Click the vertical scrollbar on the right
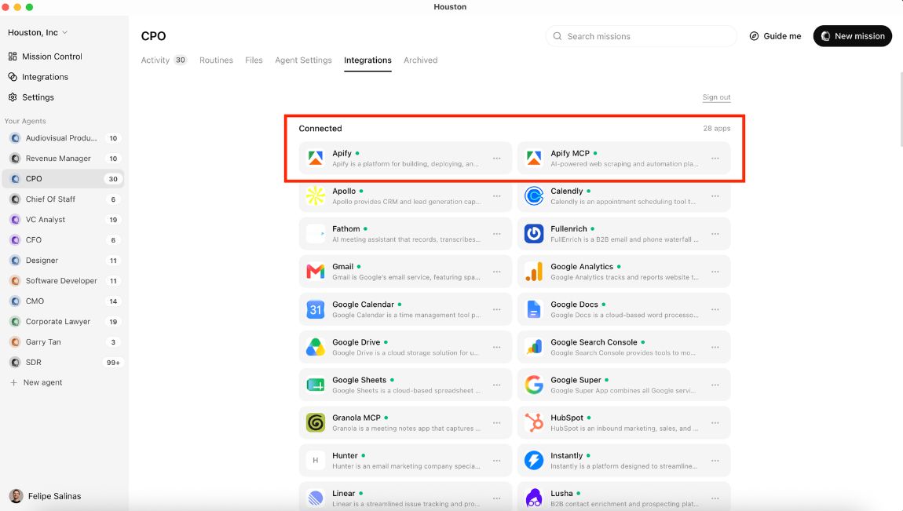Viewport: 903px width, 511px height. click(x=901, y=109)
